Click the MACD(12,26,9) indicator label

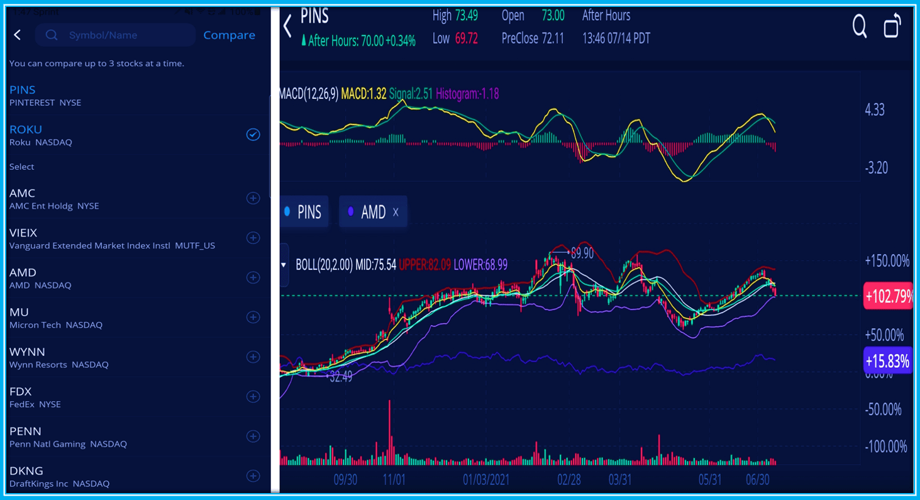(308, 94)
